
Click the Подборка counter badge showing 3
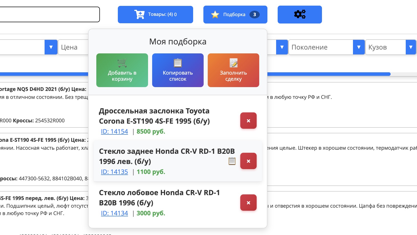click(254, 15)
